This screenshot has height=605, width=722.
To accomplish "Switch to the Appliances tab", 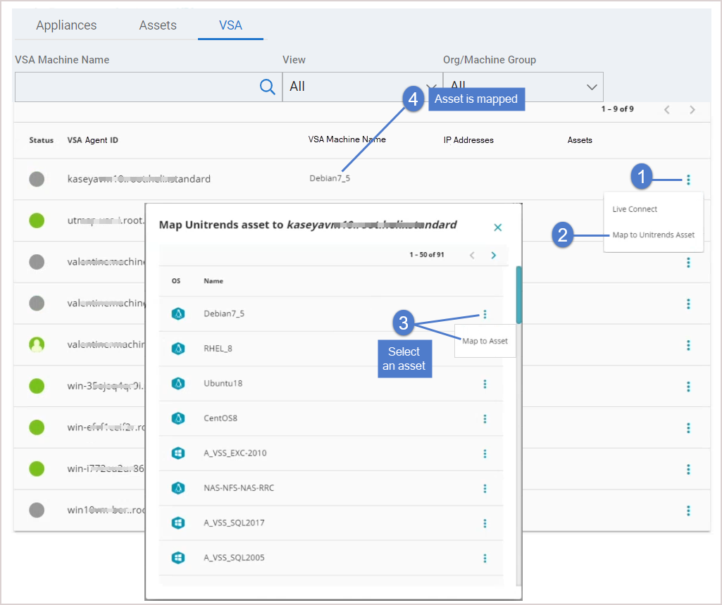I will click(x=66, y=25).
